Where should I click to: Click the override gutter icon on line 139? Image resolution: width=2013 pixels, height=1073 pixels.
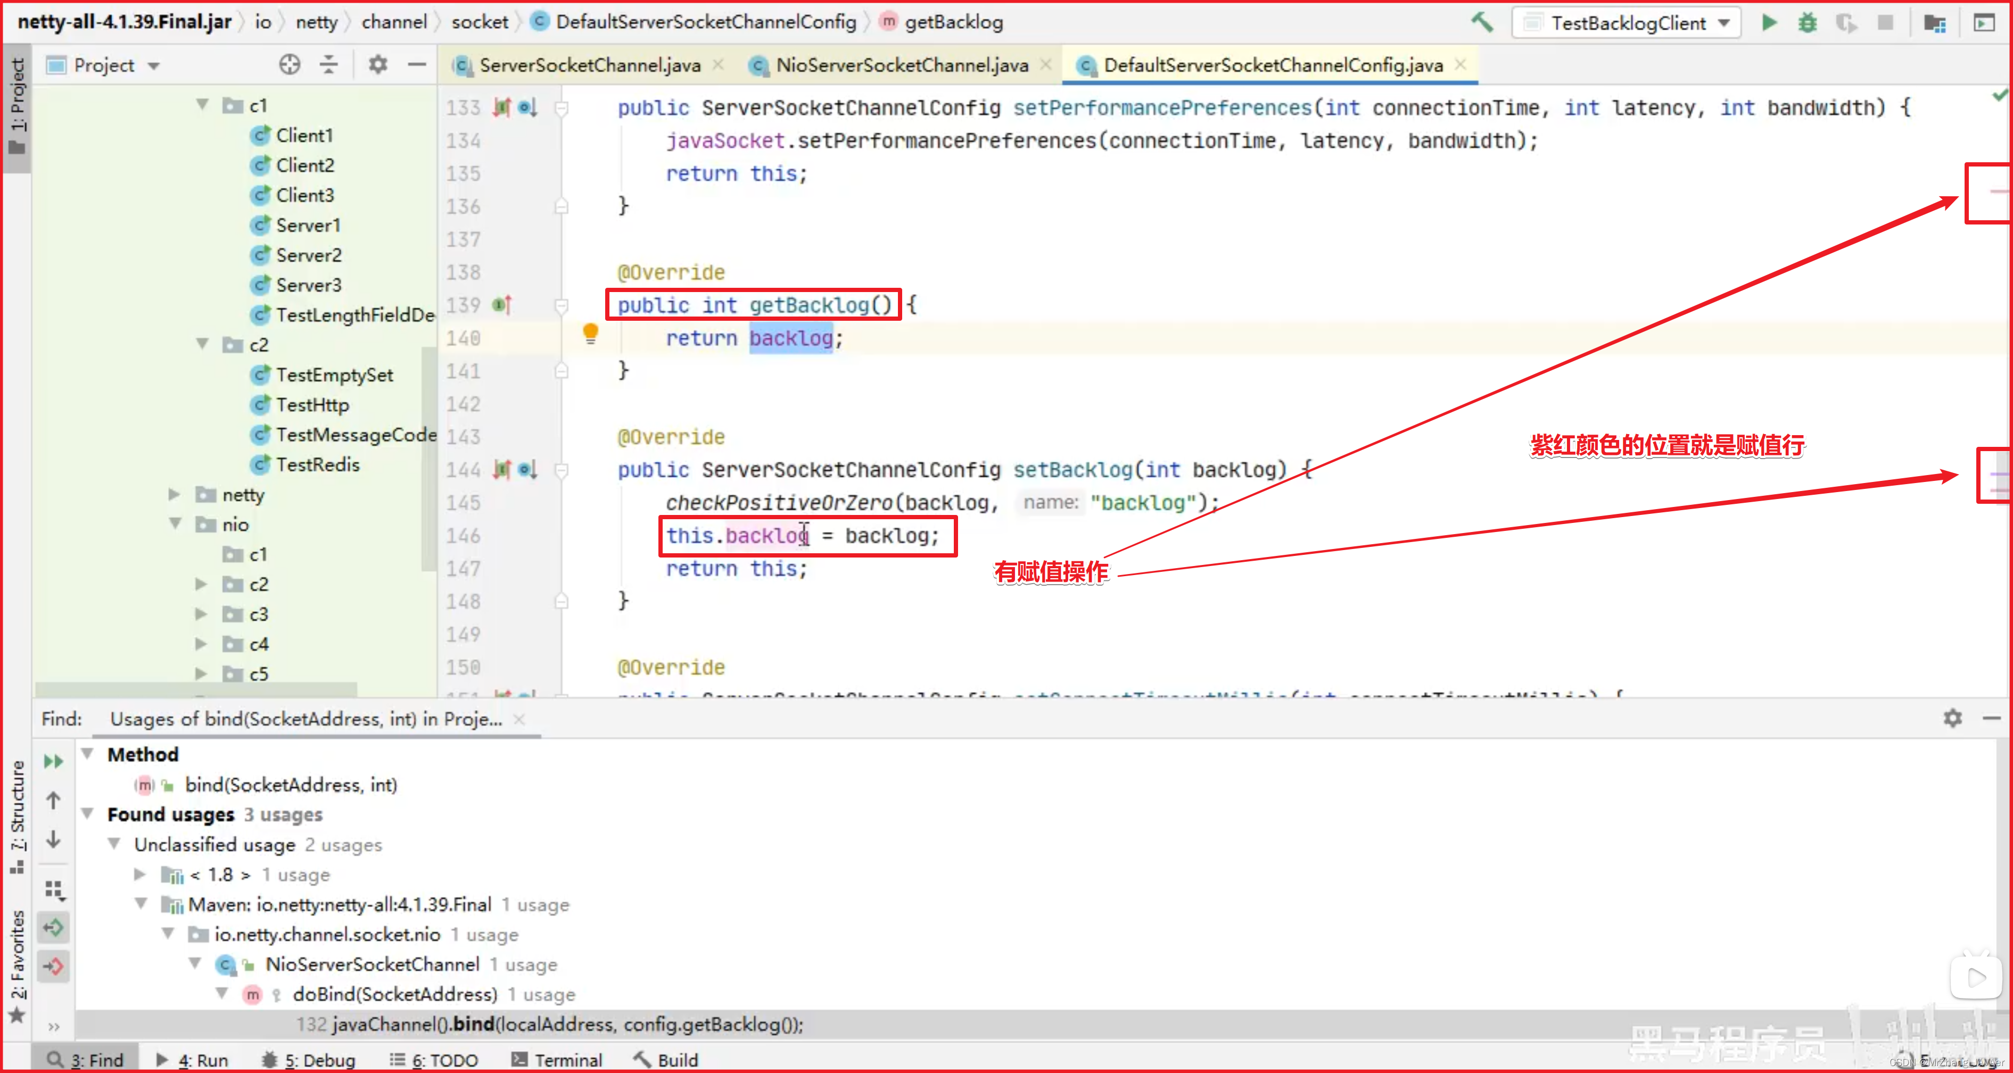[502, 305]
